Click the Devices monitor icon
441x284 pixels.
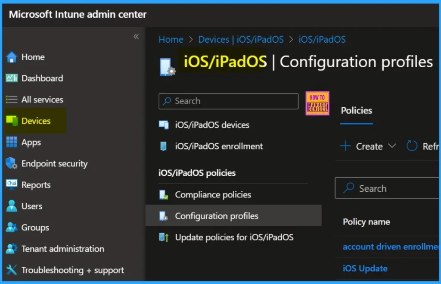pyautogui.click(x=12, y=121)
